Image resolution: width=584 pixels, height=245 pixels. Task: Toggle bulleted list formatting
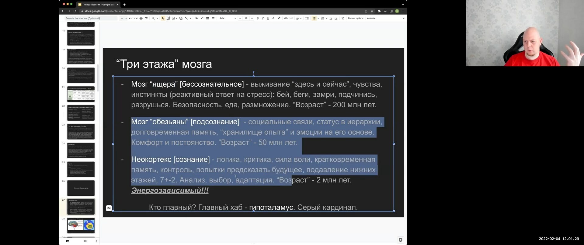[314, 18]
